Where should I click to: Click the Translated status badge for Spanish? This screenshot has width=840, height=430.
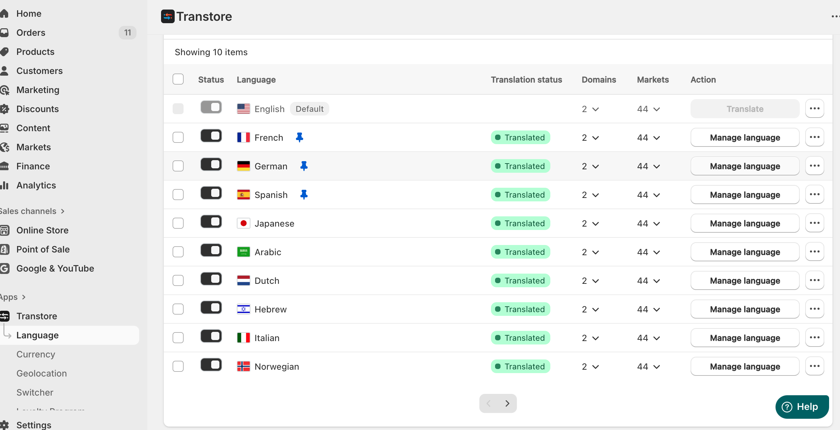(520, 195)
